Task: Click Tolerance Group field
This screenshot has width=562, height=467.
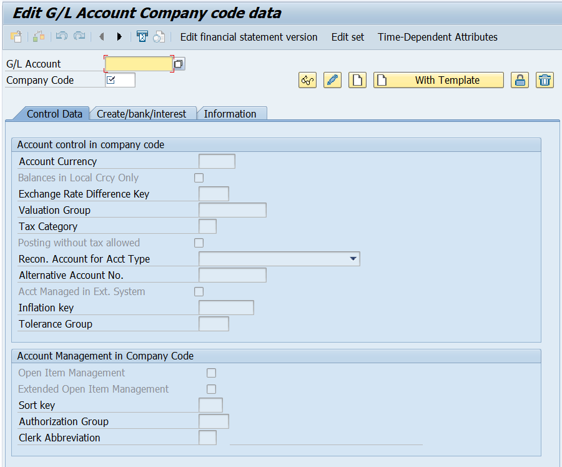Action: 214,324
